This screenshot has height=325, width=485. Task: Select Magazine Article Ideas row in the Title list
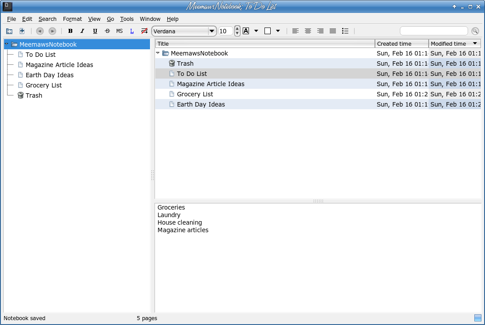[318, 84]
